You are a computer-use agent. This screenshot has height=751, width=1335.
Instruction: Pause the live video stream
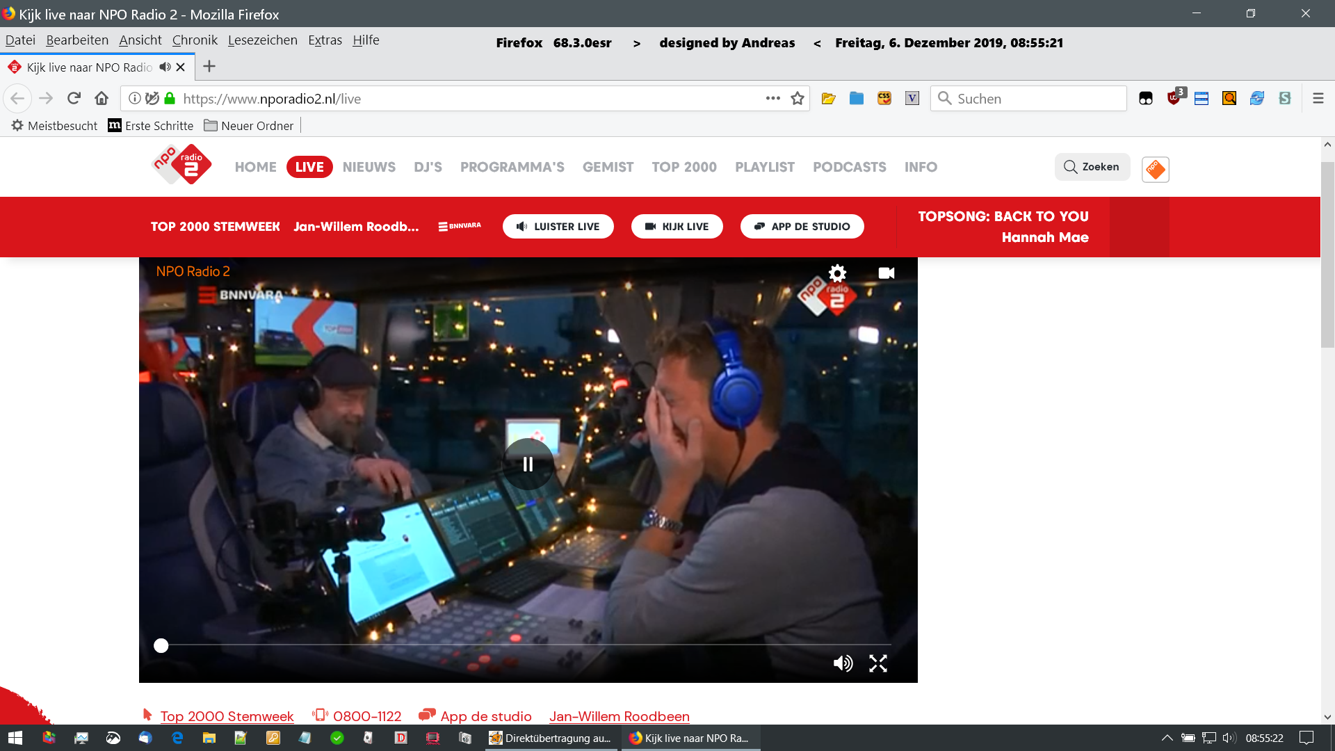point(528,464)
